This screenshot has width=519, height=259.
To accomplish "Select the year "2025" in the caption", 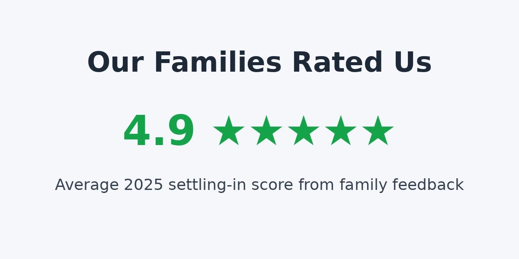I will [144, 185].
